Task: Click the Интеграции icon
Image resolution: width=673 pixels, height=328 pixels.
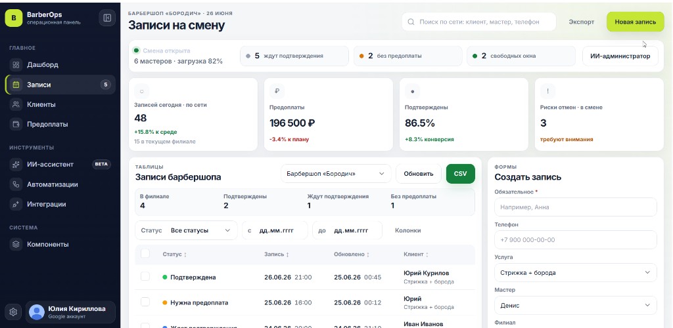Action: click(16, 204)
